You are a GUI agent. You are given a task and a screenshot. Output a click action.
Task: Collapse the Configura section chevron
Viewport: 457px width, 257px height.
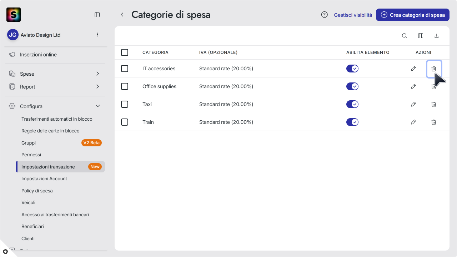coord(98,106)
